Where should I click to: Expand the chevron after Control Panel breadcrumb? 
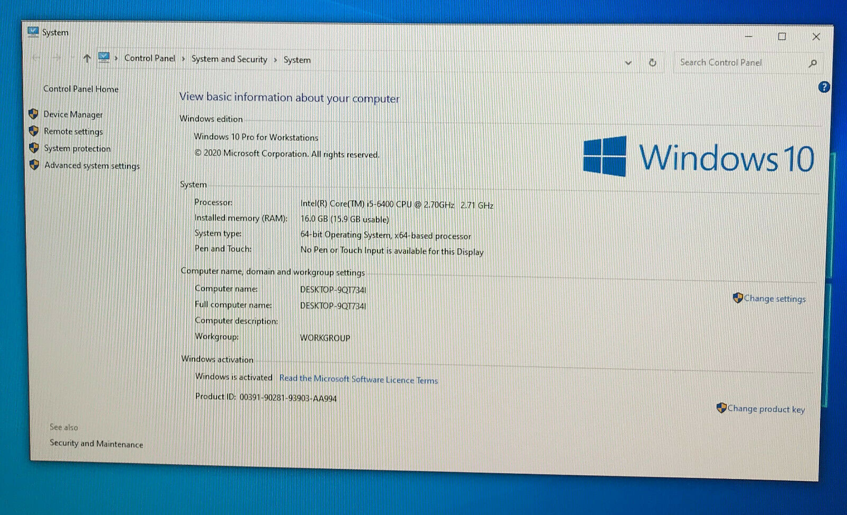(183, 59)
